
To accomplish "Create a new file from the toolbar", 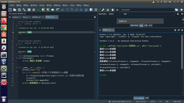I will 10,10.
